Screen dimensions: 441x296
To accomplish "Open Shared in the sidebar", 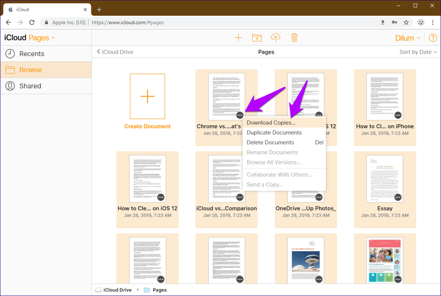I will click(x=46, y=86).
